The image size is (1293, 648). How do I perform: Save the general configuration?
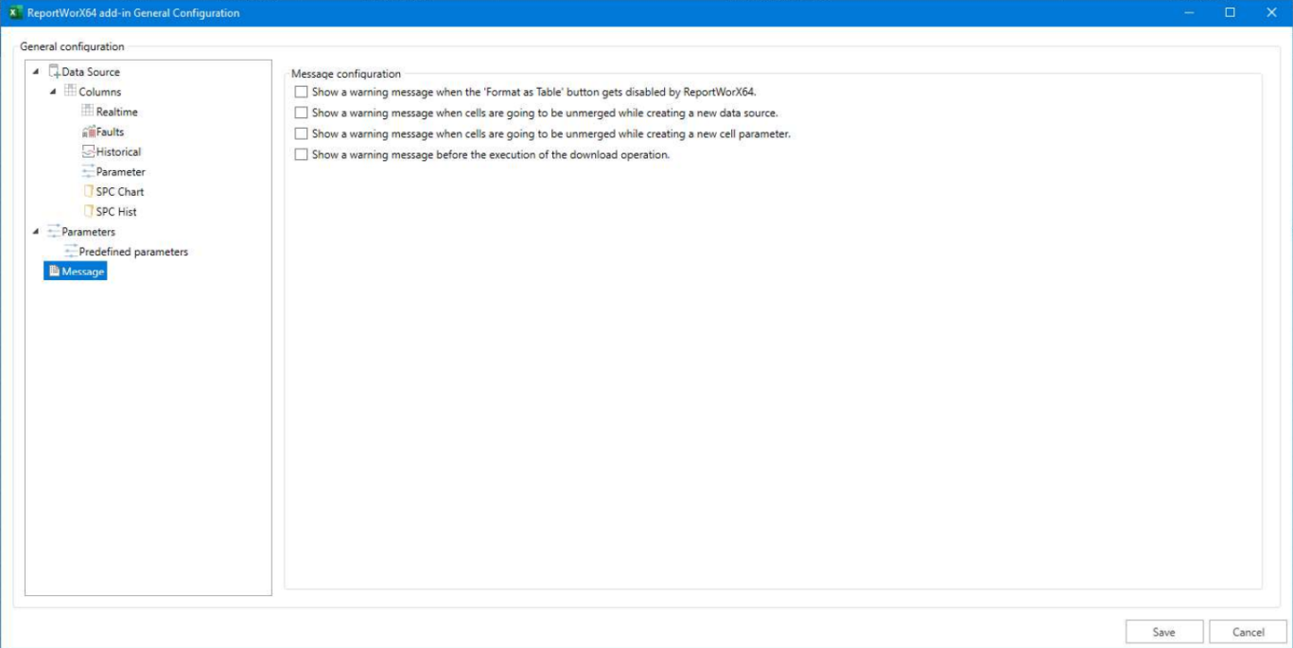pos(1163,631)
